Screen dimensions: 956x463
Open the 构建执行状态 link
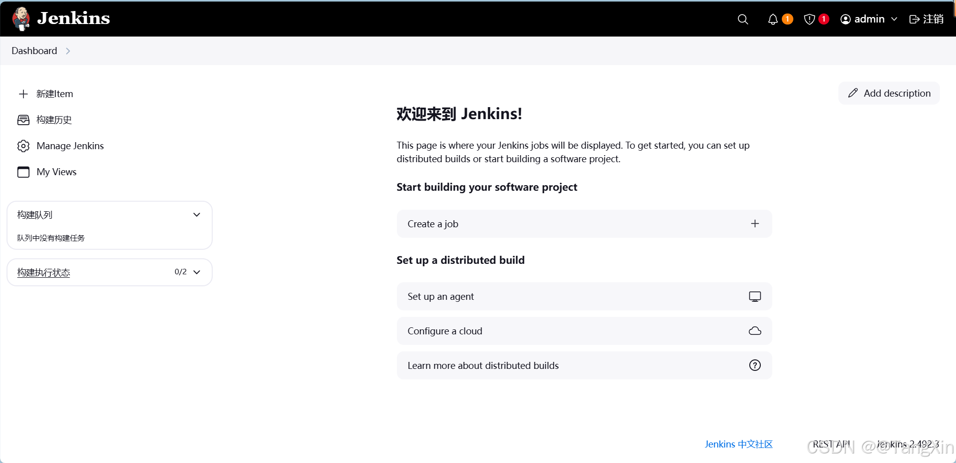pos(44,272)
